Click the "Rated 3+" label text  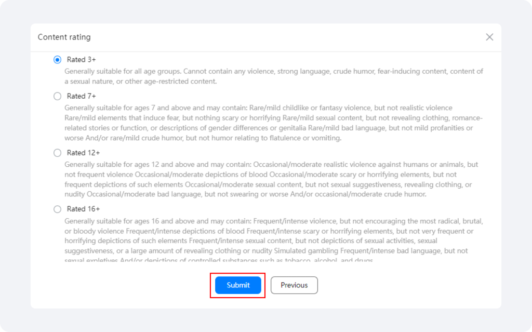tap(82, 60)
